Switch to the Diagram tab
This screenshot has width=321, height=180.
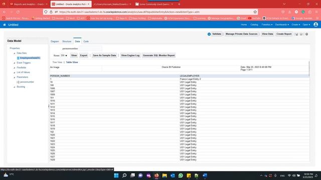click(55, 41)
